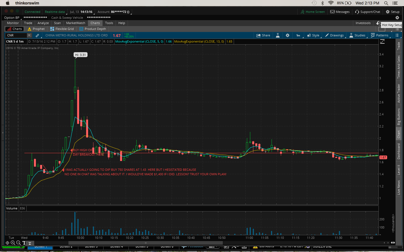Toggle the Level II side panel
Viewport: 404px width, 252px height.
click(399, 170)
